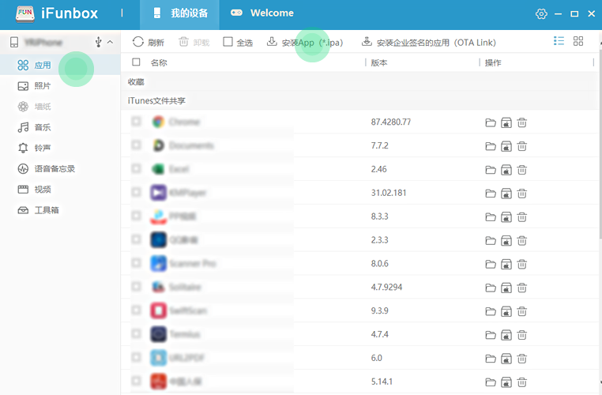Click 安装App (*.ipa) button
This screenshot has height=395, width=602.
point(309,42)
